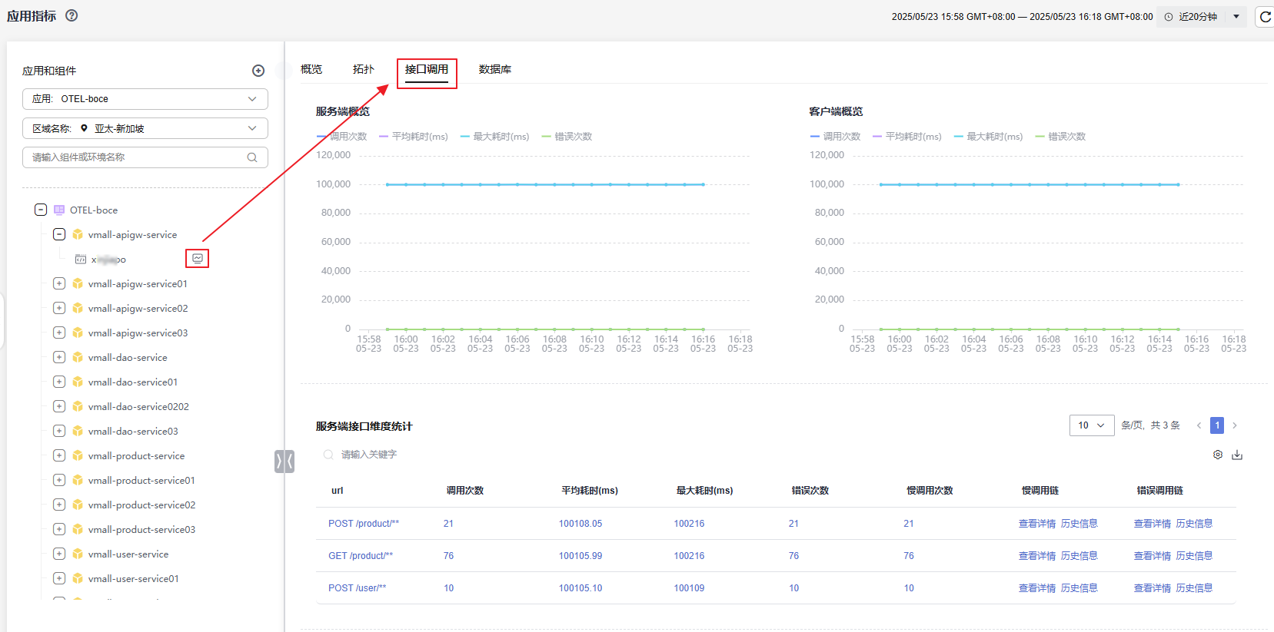Click 查看详情 under 错误调用链 for POST /user/**

coord(1153,588)
